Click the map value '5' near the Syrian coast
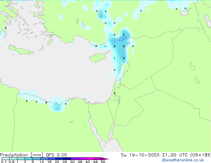This screenshot has width=211, height=163. [124, 58]
